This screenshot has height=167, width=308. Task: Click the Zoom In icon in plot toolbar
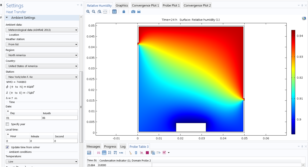(x=88, y=12)
